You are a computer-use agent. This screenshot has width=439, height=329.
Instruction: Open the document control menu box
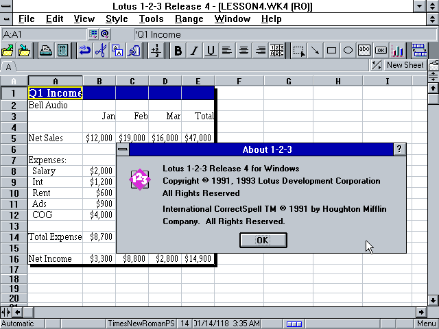[x=6, y=19]
